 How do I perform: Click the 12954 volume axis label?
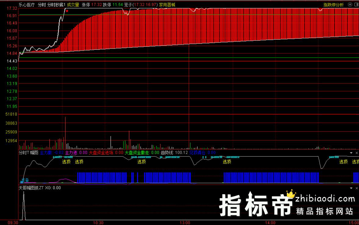click(x=11, y=141)
